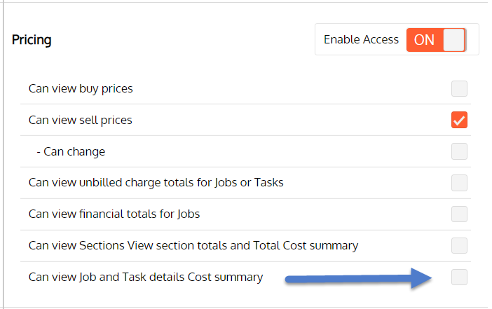Check the Sections View section totals checkbox
492x309 pixels.
[x=459, y=245]
